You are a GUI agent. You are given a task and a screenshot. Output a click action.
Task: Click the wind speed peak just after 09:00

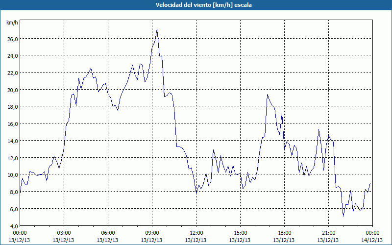[157, 29]
